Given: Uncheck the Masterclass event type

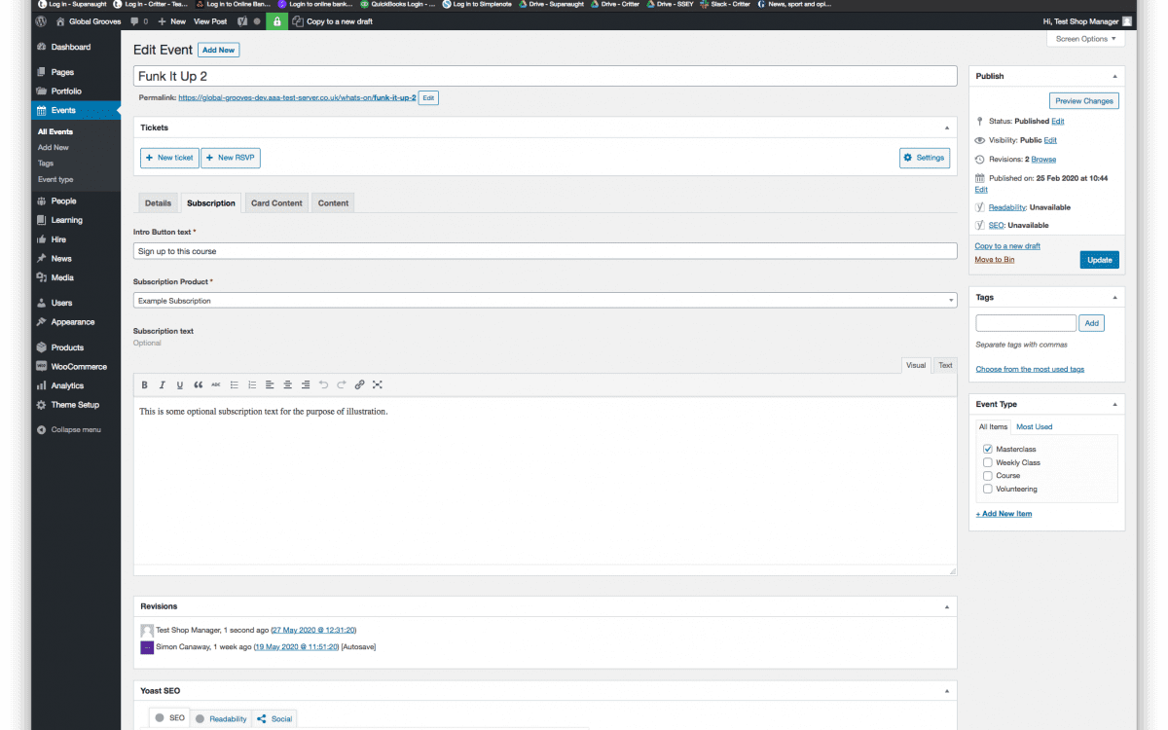Looking at the screenshot, I should [x=987, y=449].
